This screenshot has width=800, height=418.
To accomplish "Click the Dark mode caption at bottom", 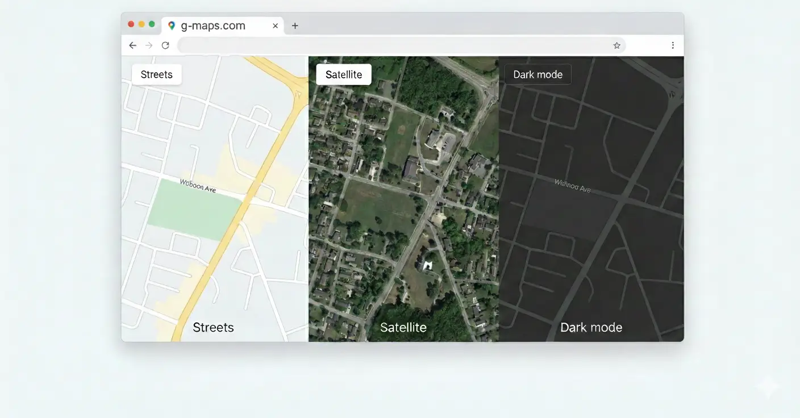I will [x=591, y=327].
